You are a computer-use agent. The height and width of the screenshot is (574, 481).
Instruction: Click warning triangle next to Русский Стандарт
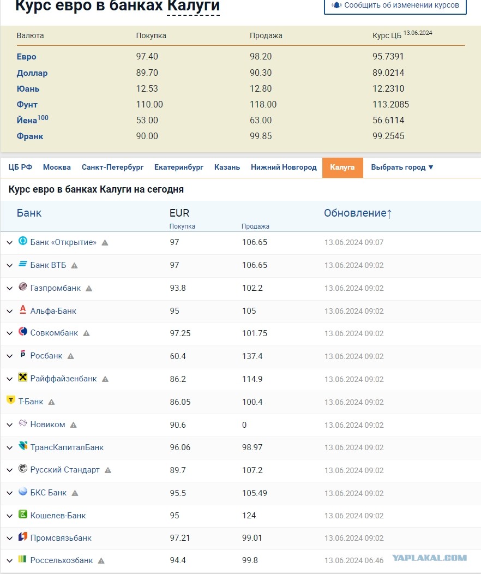[108, 470]
